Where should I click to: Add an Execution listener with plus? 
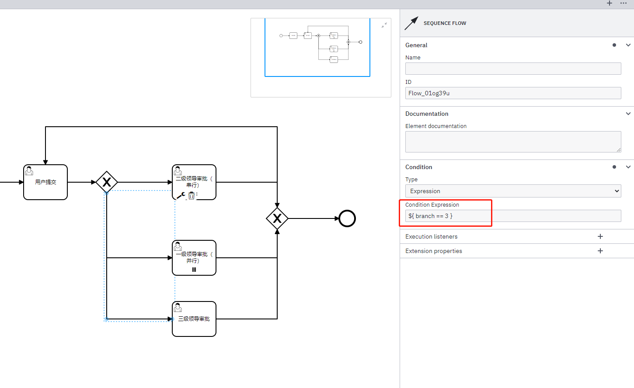click(x=600, y=236)
